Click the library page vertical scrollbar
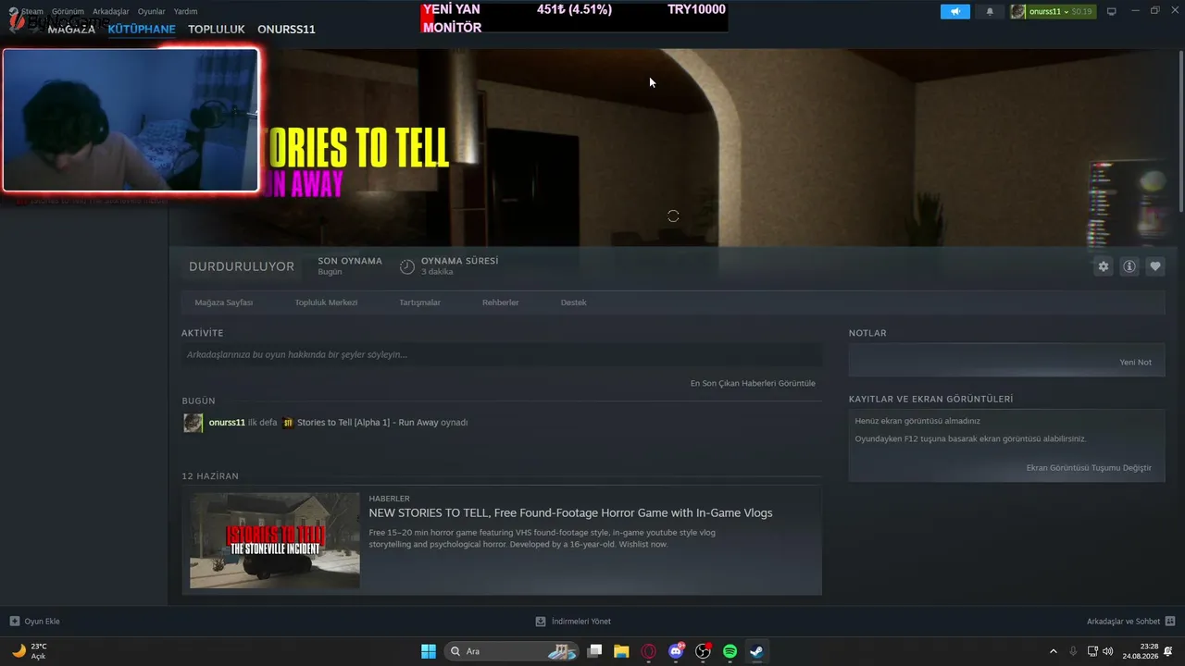The height and width of the screenshot is (666, 1185). point(1180,130)
